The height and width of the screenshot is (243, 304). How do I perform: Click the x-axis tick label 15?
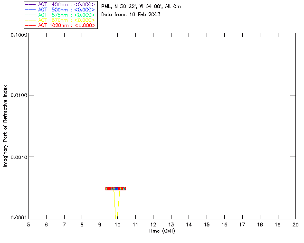click(207, 224)
